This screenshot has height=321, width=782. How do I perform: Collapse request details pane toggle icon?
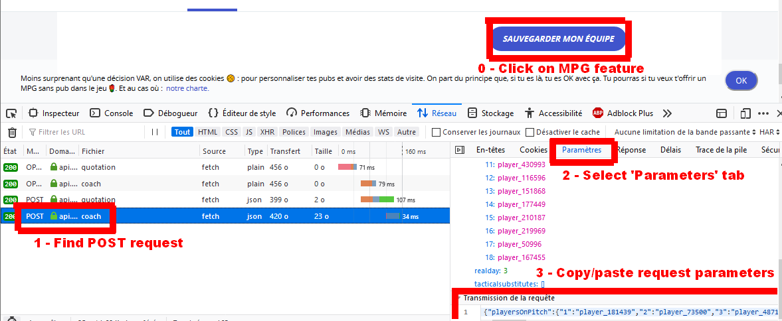[460, 150]
